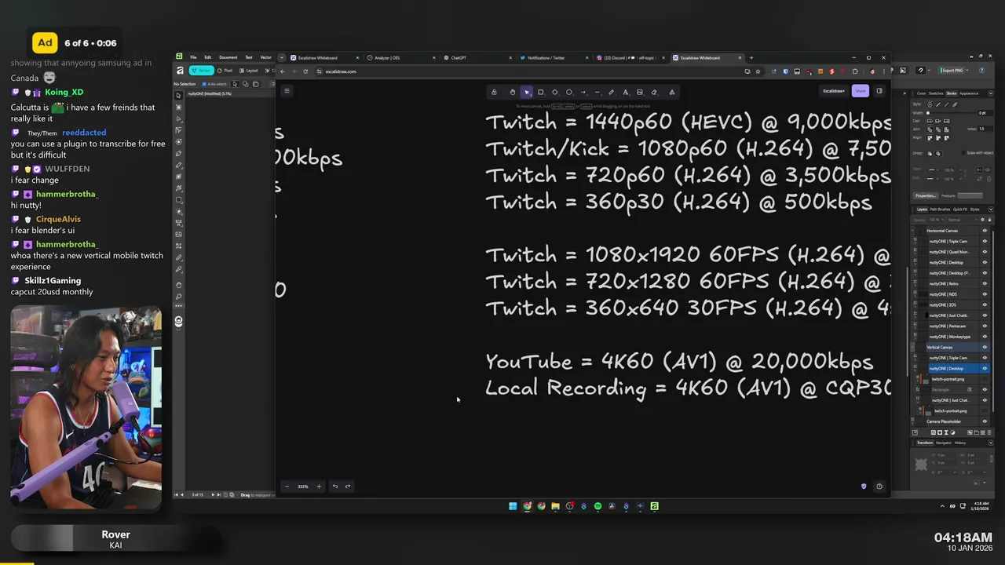The width and height of the screenshot is (1005, 565).
Task: Click the layer lock icon in Layers panel
Action: click(989, 220)
